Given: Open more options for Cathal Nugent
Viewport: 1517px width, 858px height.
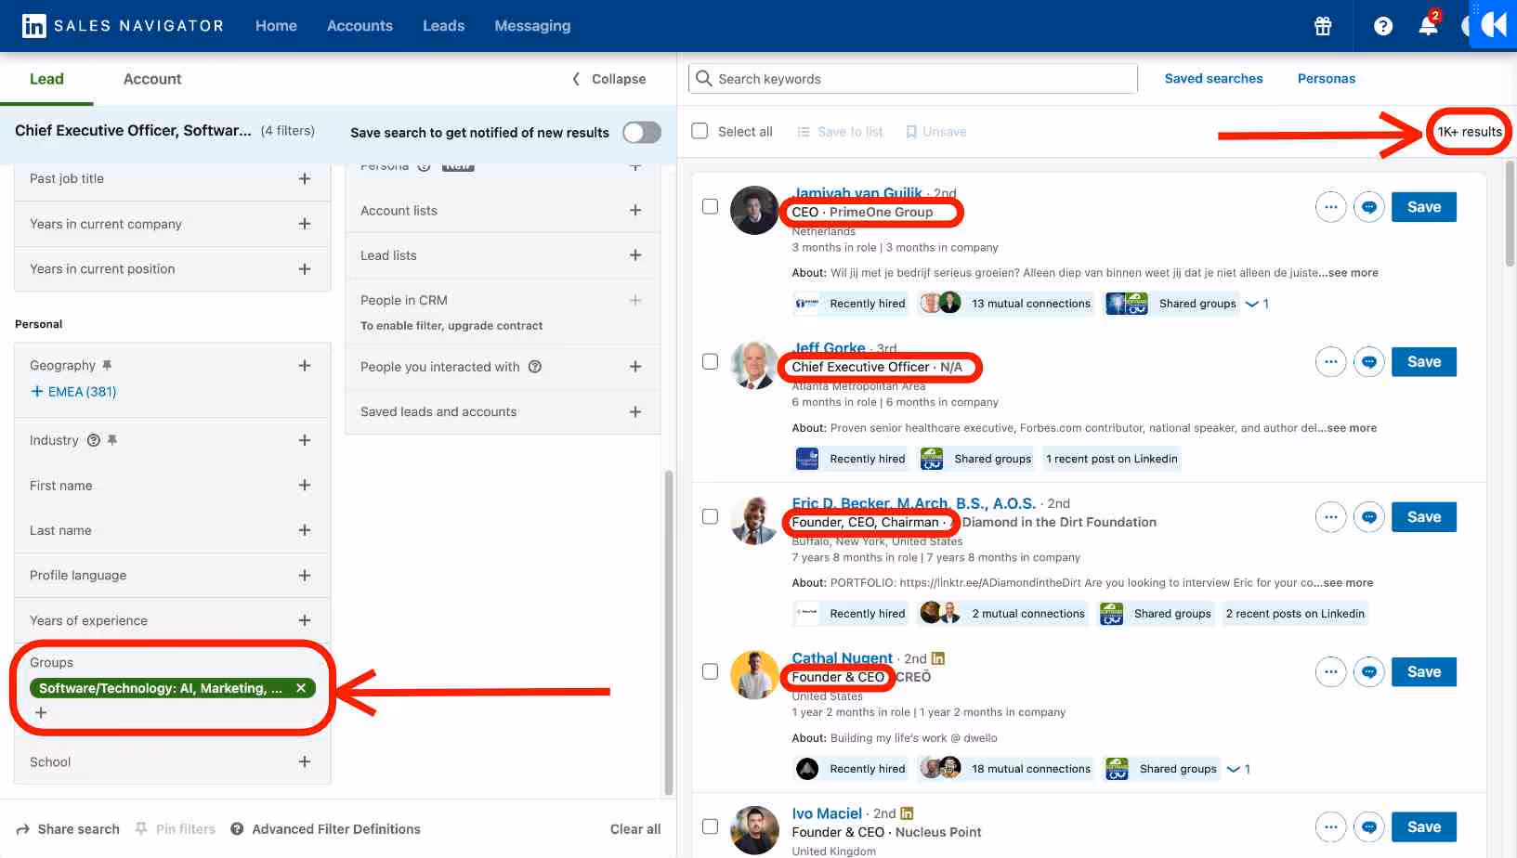Looking at the screenshot, I should pos(1330,672).
